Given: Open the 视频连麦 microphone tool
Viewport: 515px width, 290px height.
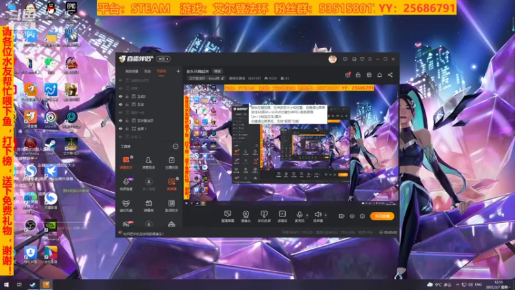Looking at the screenshot, I should 126,184.
